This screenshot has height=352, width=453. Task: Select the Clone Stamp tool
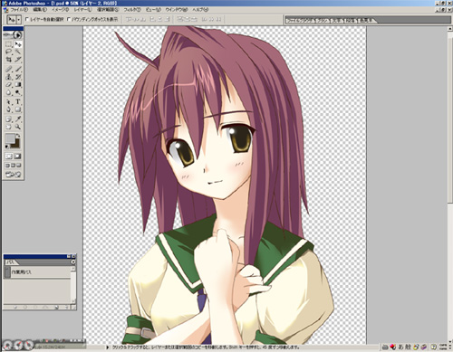9,77
